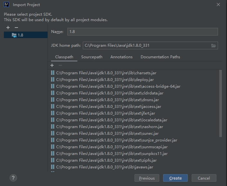Focus the JDK home path field

point(146,45)
